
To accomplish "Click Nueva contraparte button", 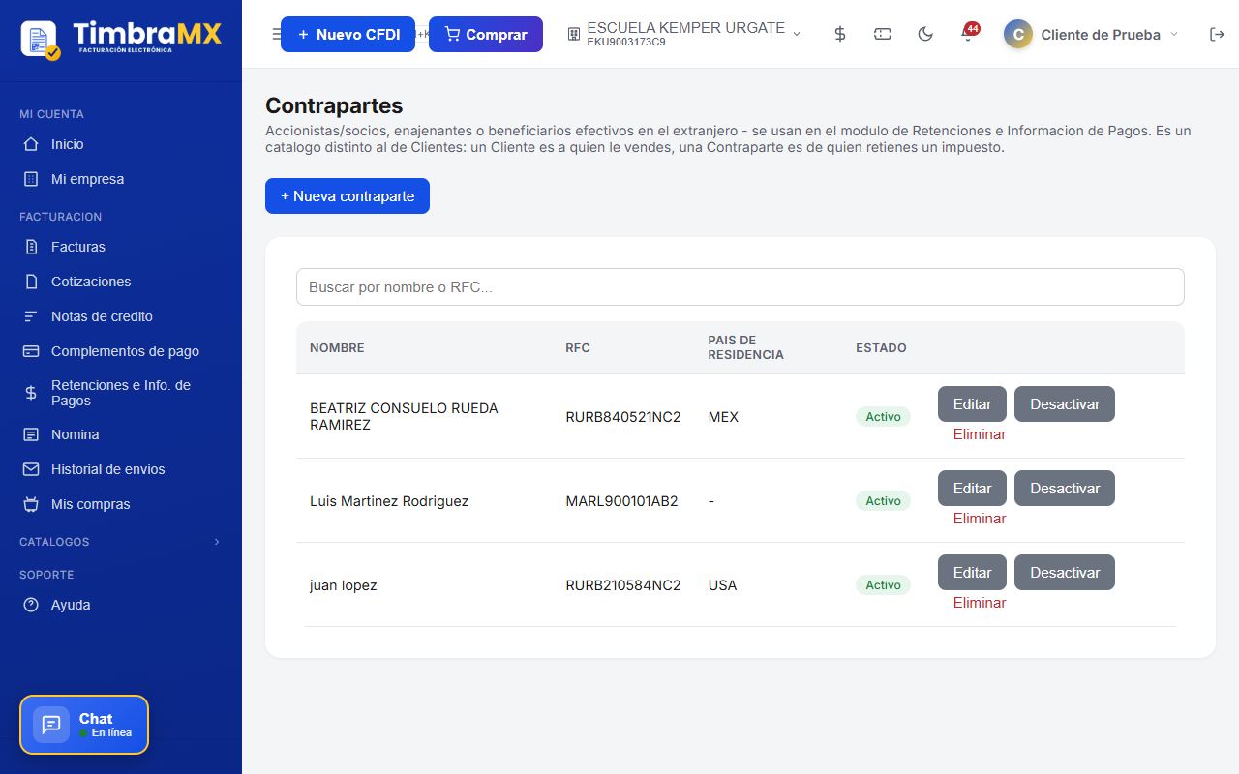I will pos(348,195).
